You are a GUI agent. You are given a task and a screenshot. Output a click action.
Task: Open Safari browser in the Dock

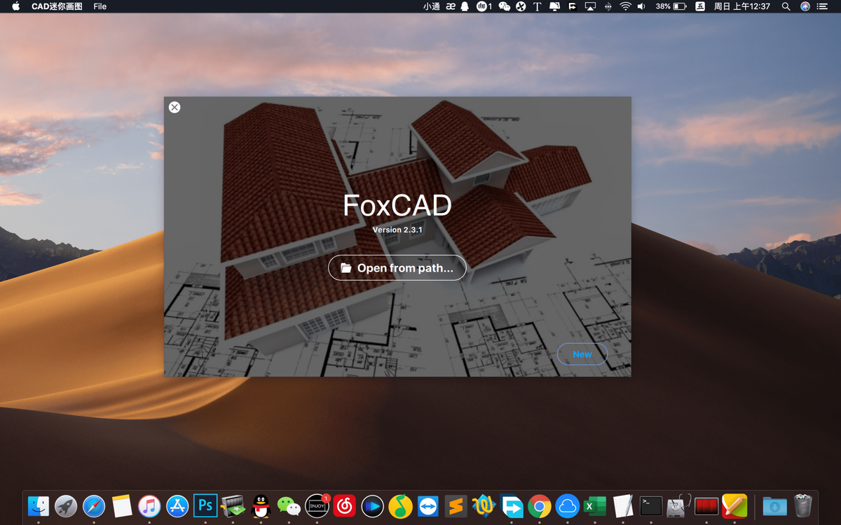94,505
